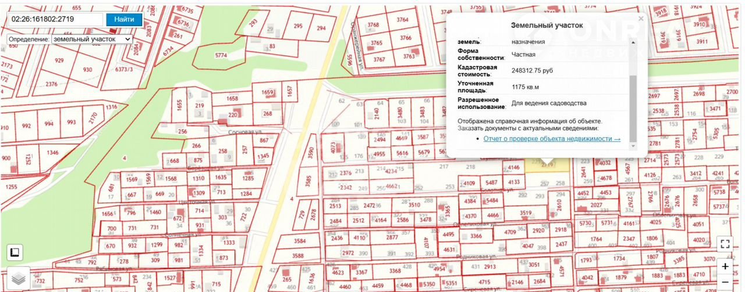Zoom in with the plus button
Screen dimensions: 745x292
(x=725, y=266)
